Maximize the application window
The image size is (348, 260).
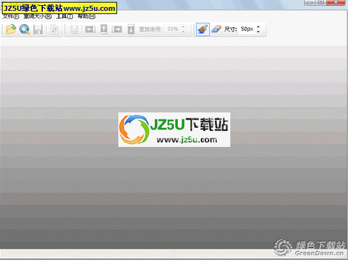(x=320, y=2)
